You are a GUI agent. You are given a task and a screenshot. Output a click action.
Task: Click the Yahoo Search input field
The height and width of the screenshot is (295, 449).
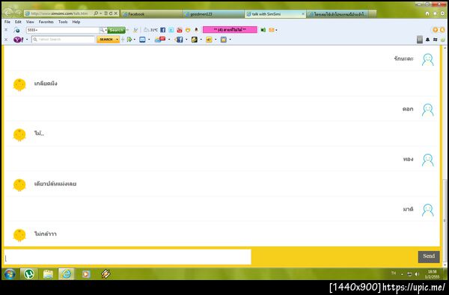tap(64, 40)
